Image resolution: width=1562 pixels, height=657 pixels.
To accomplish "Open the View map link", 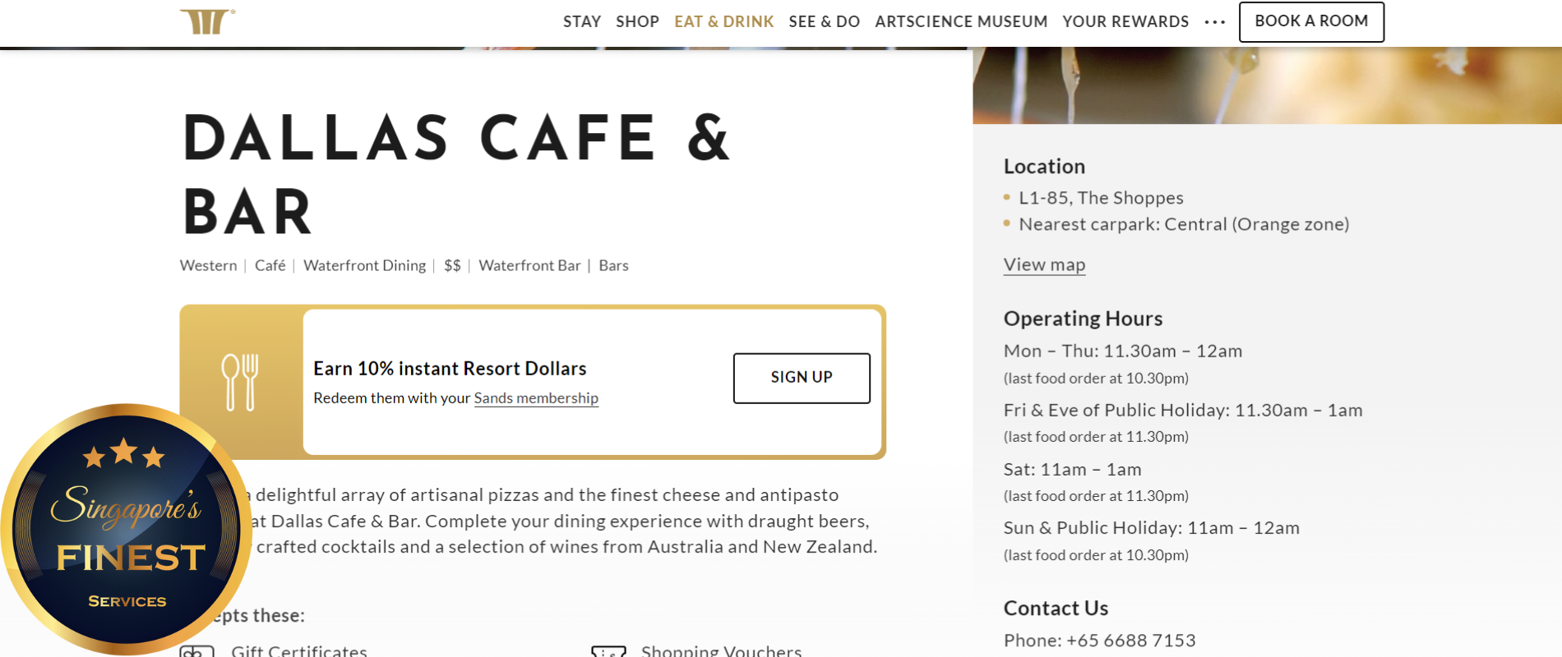I will pos(1044,264).
